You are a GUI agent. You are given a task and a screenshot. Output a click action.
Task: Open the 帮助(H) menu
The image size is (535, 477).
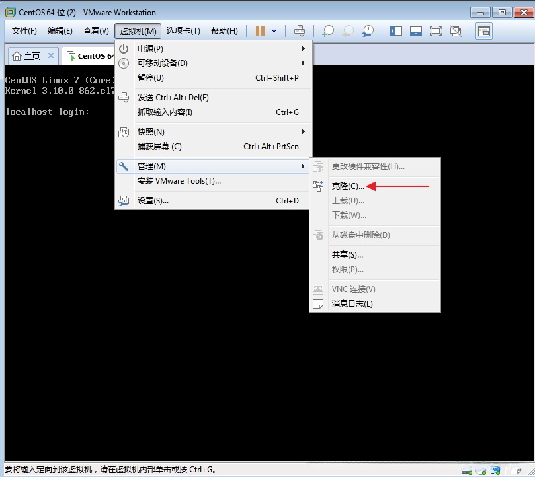pyautogui.click(x=224, y=31)
